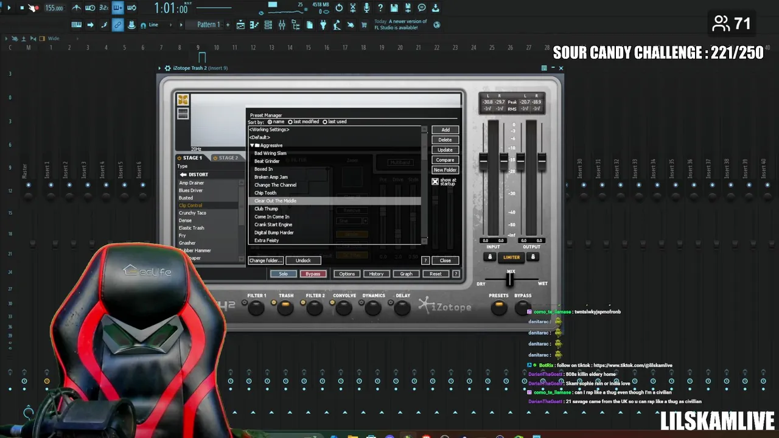The image size is (779, 438).
Task: Toggle typing keyboard to piano icon
Action: point(76,25)
